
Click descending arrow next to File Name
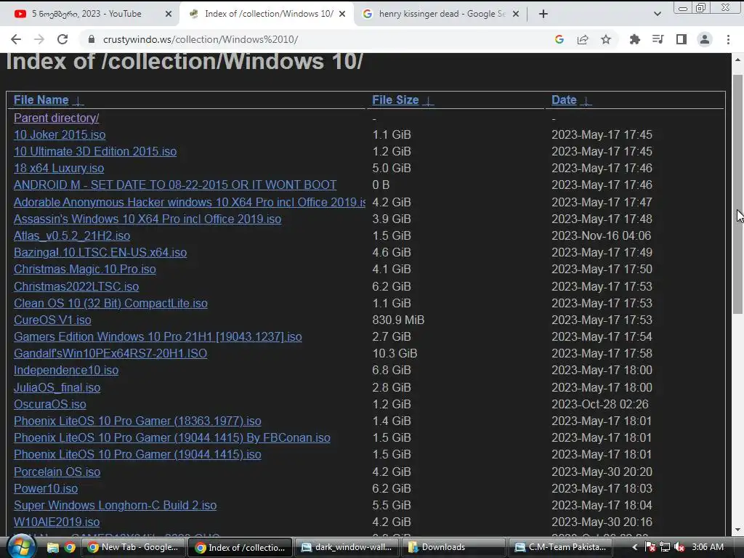[x=78, y=100]
